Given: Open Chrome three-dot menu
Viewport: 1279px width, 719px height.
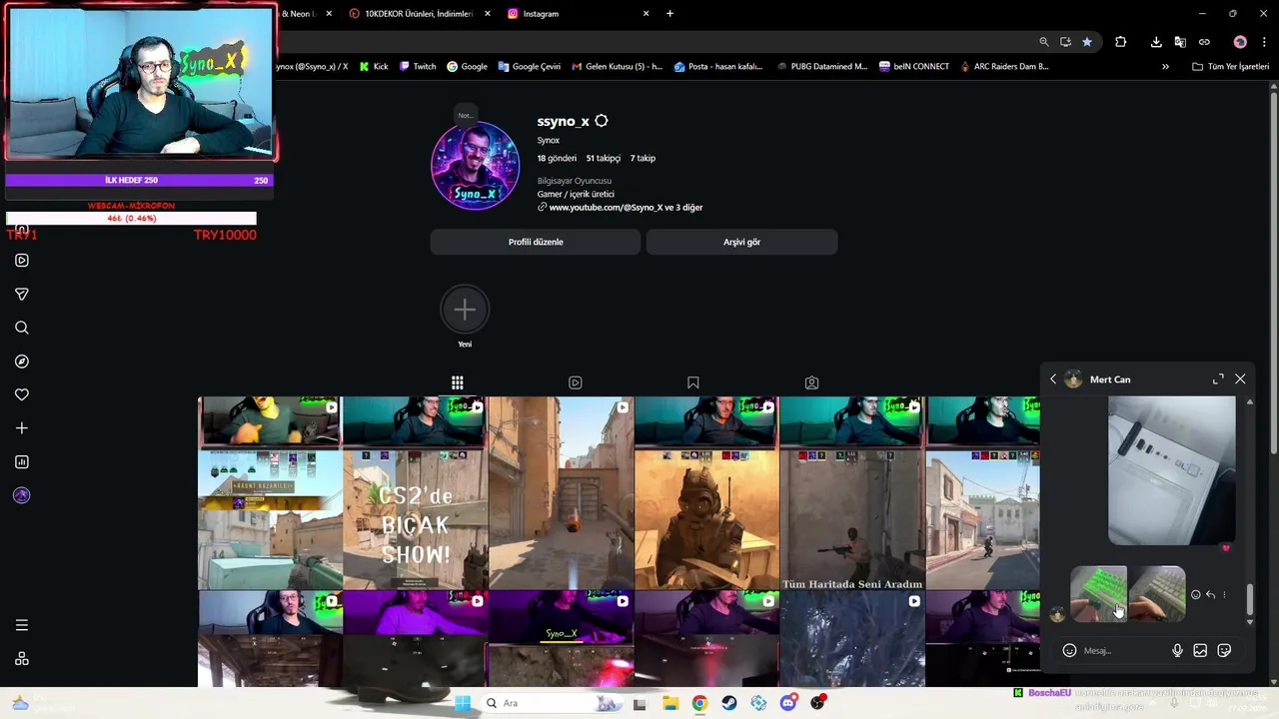Looking at the screenshot, I should click(x=1265, y=42).
